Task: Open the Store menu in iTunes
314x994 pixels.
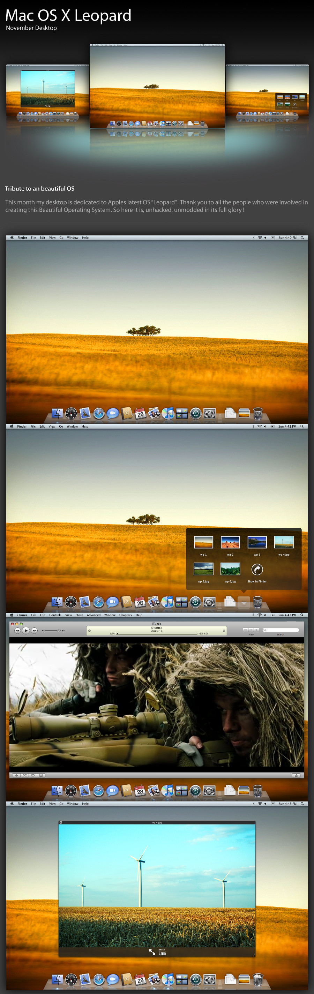Action: [x=79, y=615]
